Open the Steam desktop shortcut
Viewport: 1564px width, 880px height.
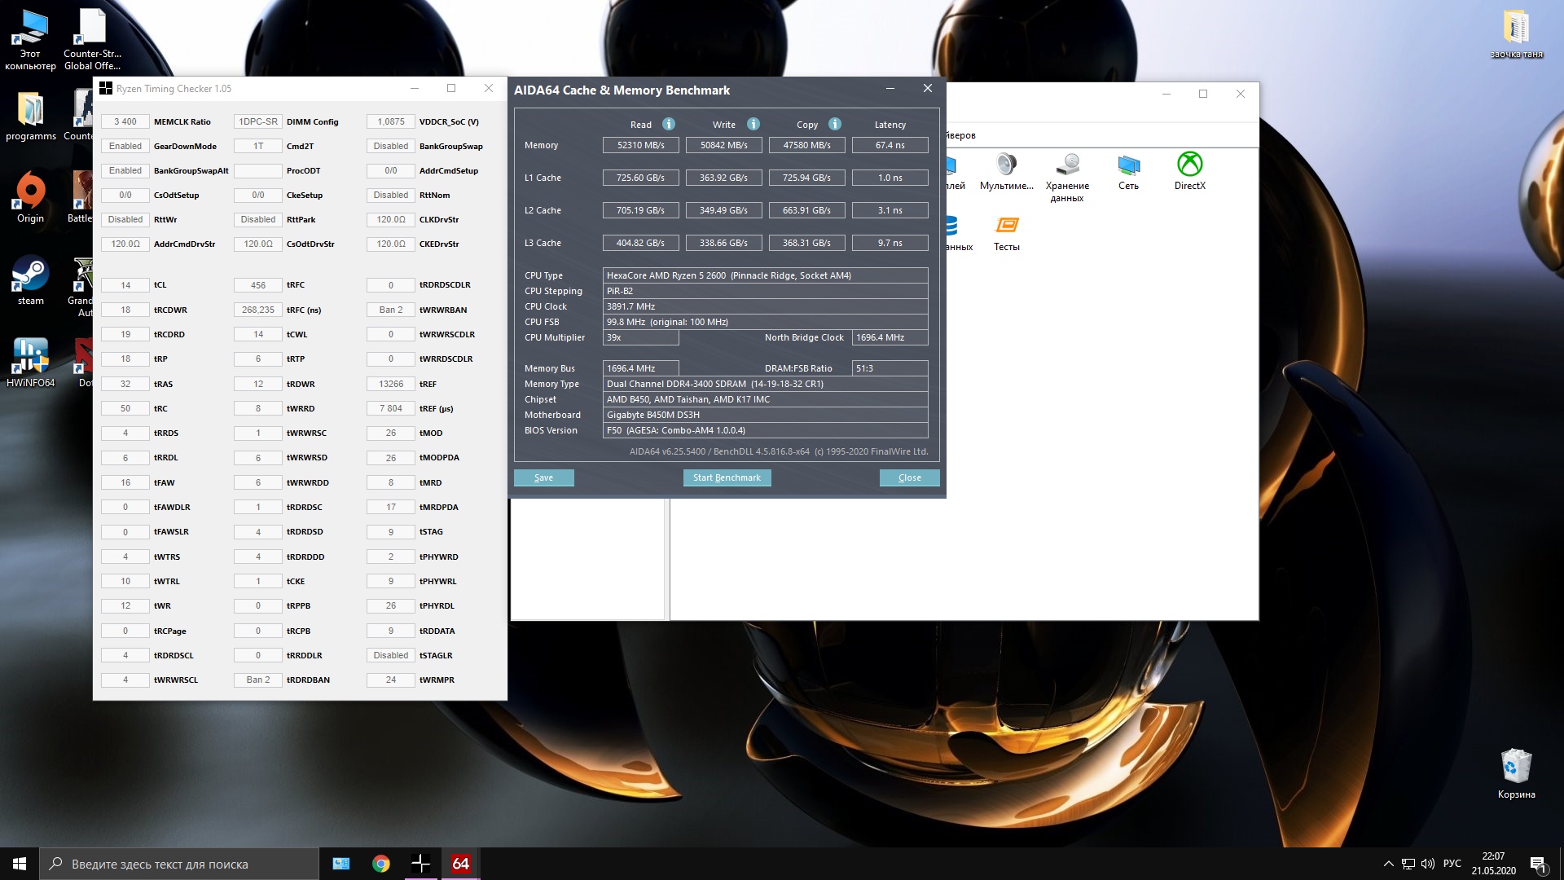tap(31, 281)
